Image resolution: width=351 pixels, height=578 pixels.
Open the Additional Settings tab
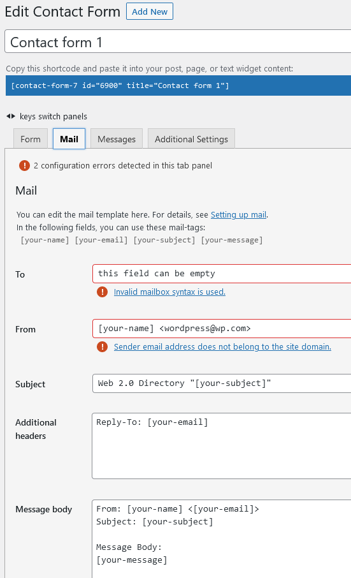(191, 139)
